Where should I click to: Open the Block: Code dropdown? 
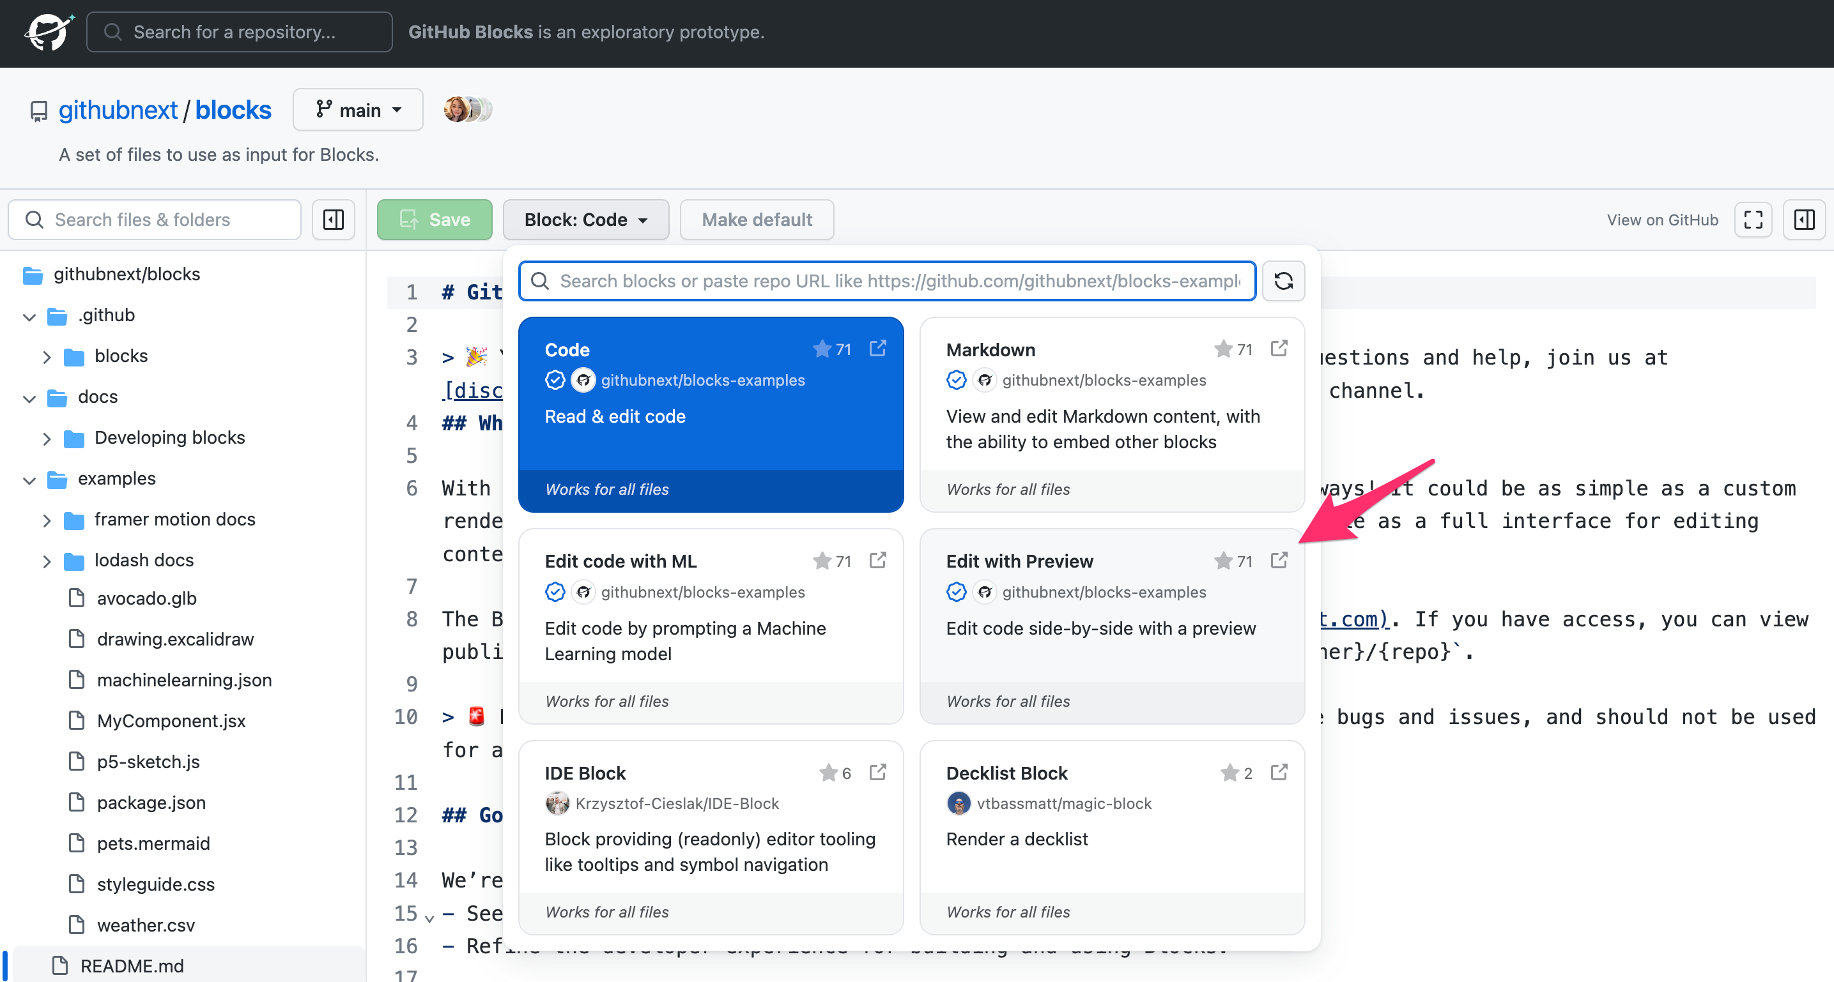[x=585, y=219]
